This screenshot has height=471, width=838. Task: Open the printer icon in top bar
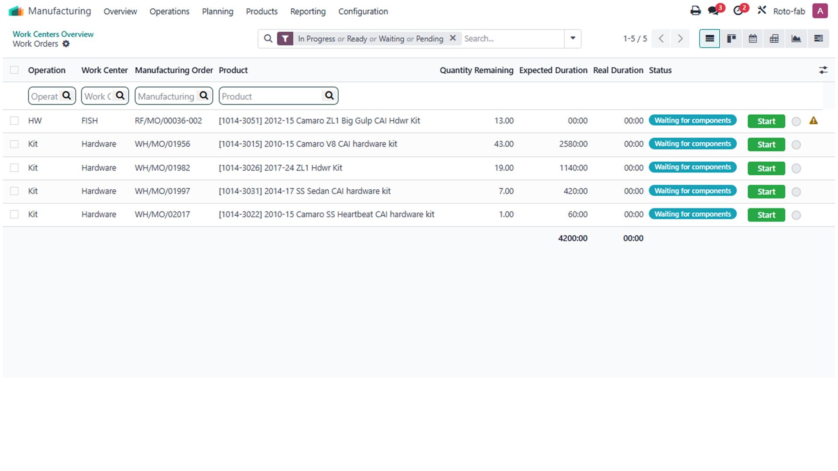[695, 11]
